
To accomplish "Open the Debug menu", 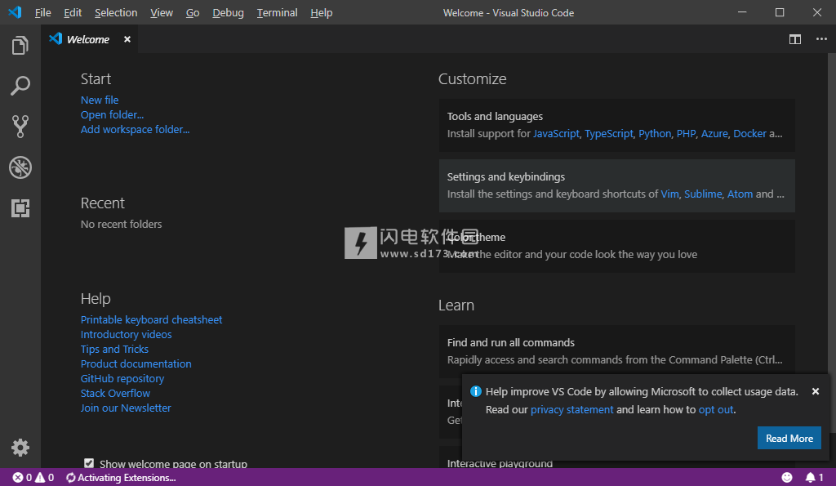I will click(x=228, y=12).
